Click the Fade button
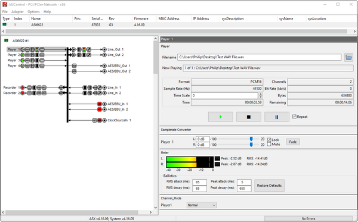Viewport: 358px width, 222px height. [x=293, y=142]
